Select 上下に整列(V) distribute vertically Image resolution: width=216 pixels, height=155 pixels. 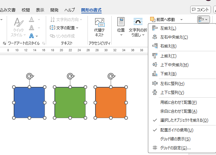183,92
